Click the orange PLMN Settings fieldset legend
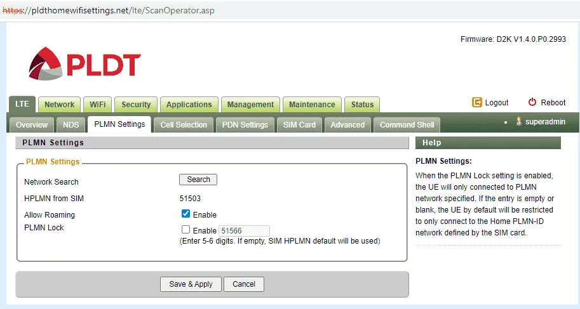Screen dimensions: 580x309 coord(53,162)
